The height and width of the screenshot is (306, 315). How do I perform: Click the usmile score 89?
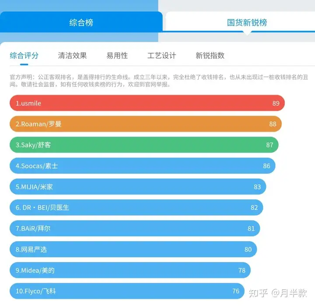pyautogui.click(x=276, y=103)
